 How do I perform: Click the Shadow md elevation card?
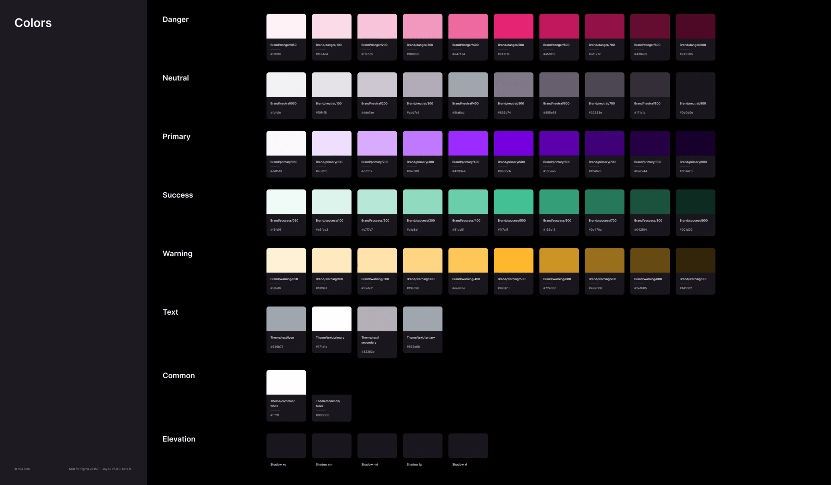[377, 445]
